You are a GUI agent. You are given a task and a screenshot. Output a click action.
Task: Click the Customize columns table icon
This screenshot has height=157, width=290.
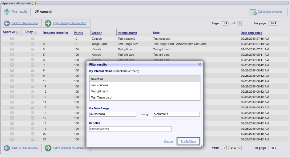pyautogui.click(x=253, y=12)
